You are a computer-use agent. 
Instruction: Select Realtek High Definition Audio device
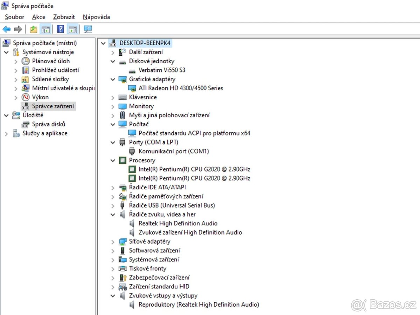click(178, 223)
